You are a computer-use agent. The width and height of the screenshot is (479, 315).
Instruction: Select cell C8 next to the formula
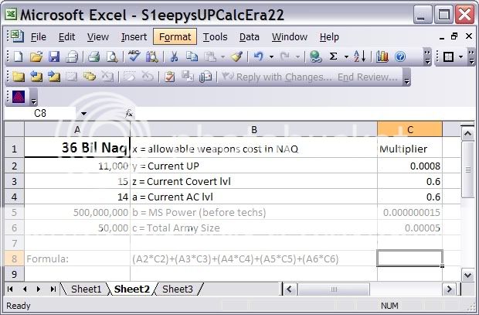(409, 259)
